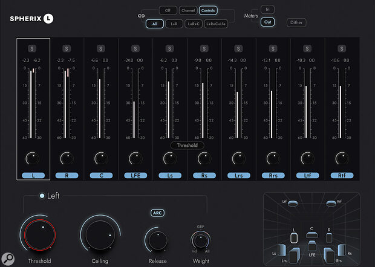
Task: Choose the L+R+C+Lfe link group
Action: coord(216,24)
